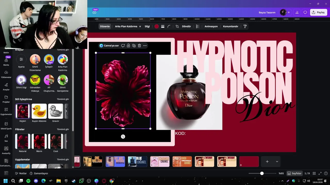Show hidden system tray icons
This screenshot has height=185, width=330.
[x=282, y=181]
